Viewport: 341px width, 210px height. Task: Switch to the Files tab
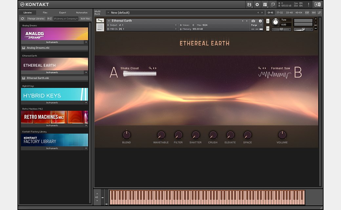tap(45, 12)
